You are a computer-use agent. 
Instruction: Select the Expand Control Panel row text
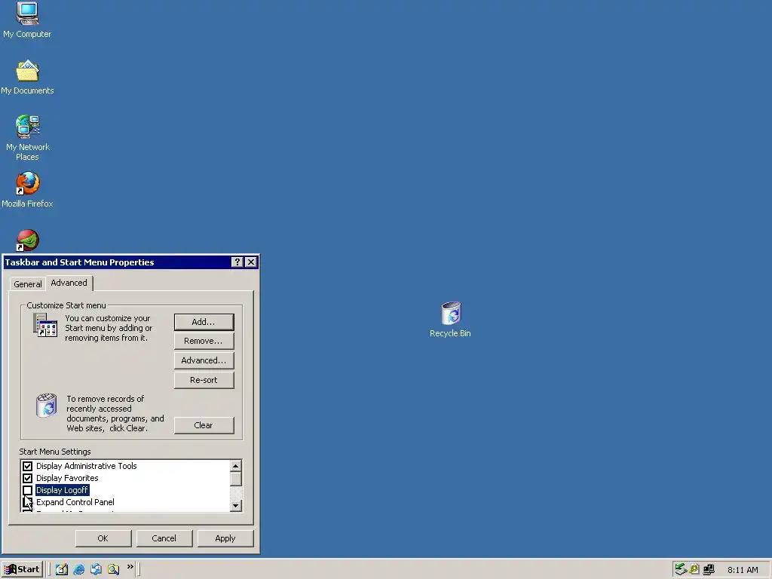(x=75, y=502)
